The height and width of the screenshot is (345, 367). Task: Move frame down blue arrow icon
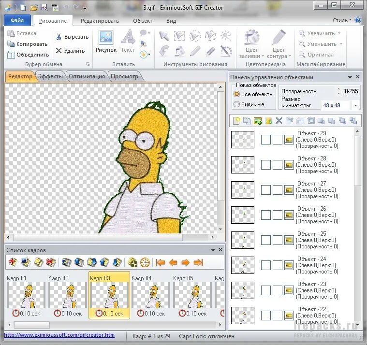tap(117, 262)
